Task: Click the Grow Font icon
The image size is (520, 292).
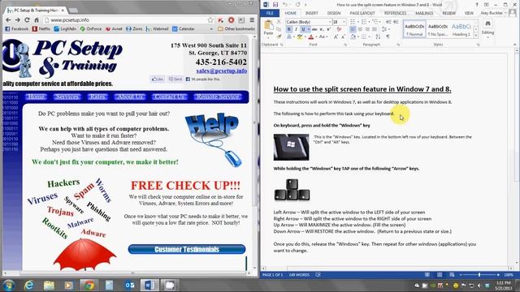Action: click(x=336, y=36)
